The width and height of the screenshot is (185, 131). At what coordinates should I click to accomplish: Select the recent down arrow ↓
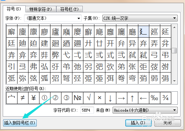111,98
